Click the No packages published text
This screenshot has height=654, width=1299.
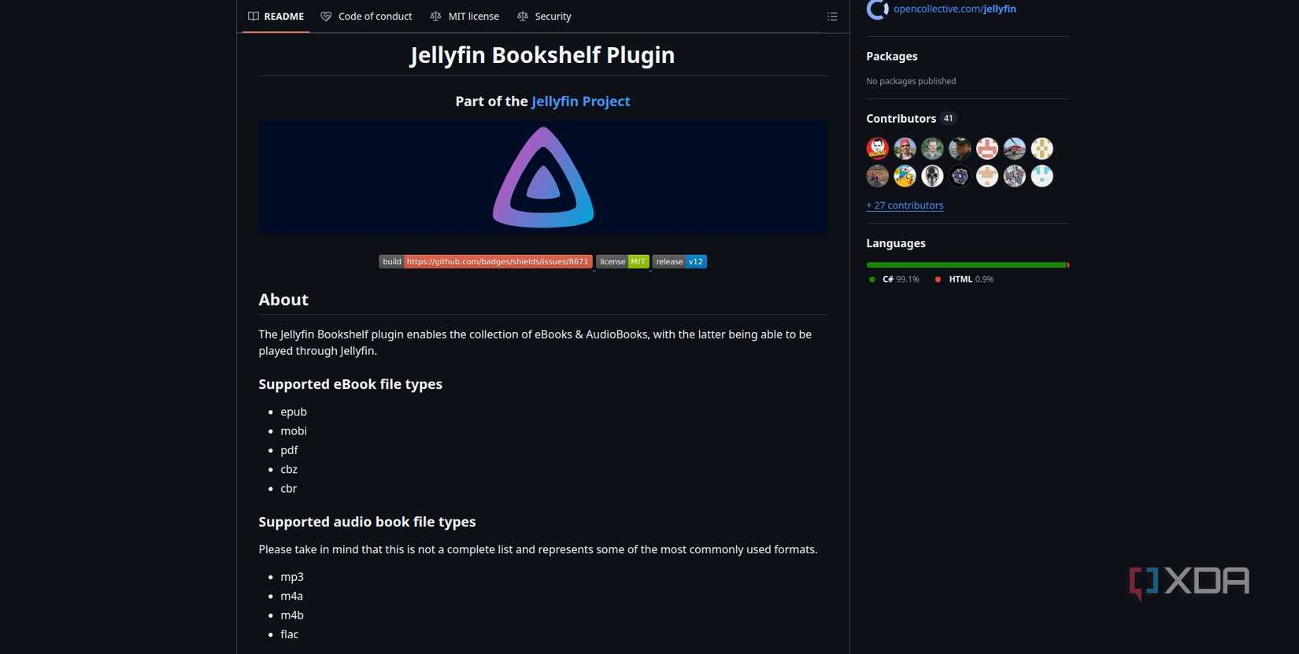(911, 81)
